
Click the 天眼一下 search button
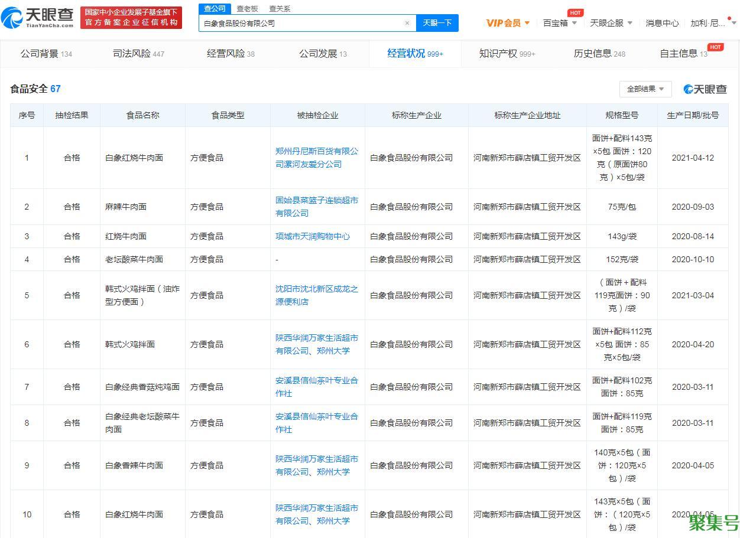pos(437,22)
